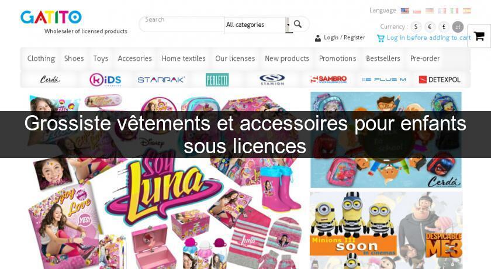491x269 pixels.
Task: Click the magnifying glass search icon
Action: pyautogui.click(x=298, y=24)
